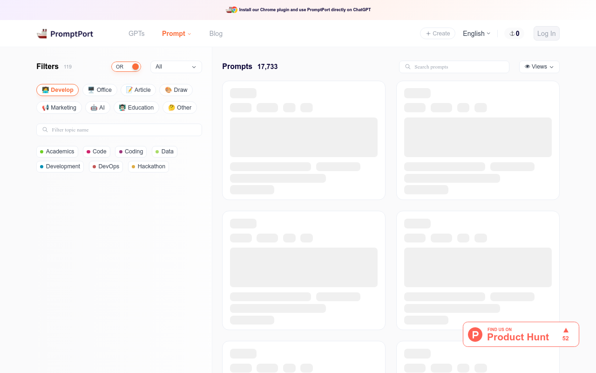Screen dimensions: 596x373
Task: Pick the Code topic tag
Action: tap(96, 152)
